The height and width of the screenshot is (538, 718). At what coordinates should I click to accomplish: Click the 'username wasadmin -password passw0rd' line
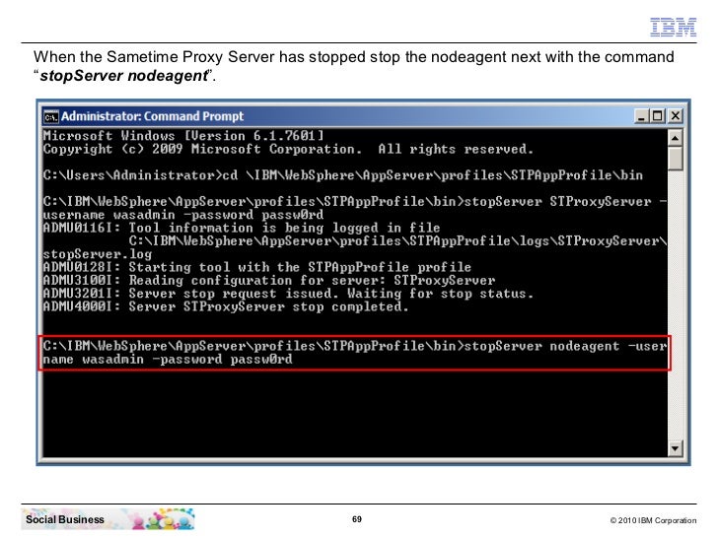tap(183, 215)
